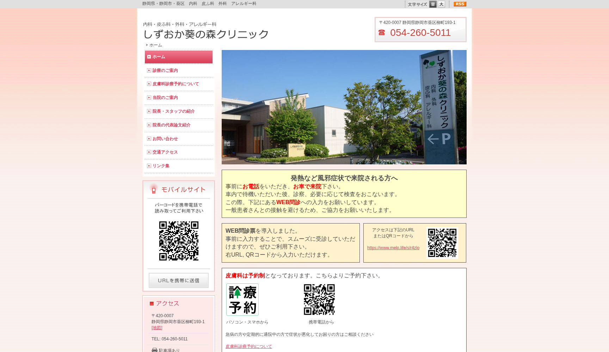Click the URLを携帯に送信 button
Viewport: 609px width, 352px height.
(178, 281)
